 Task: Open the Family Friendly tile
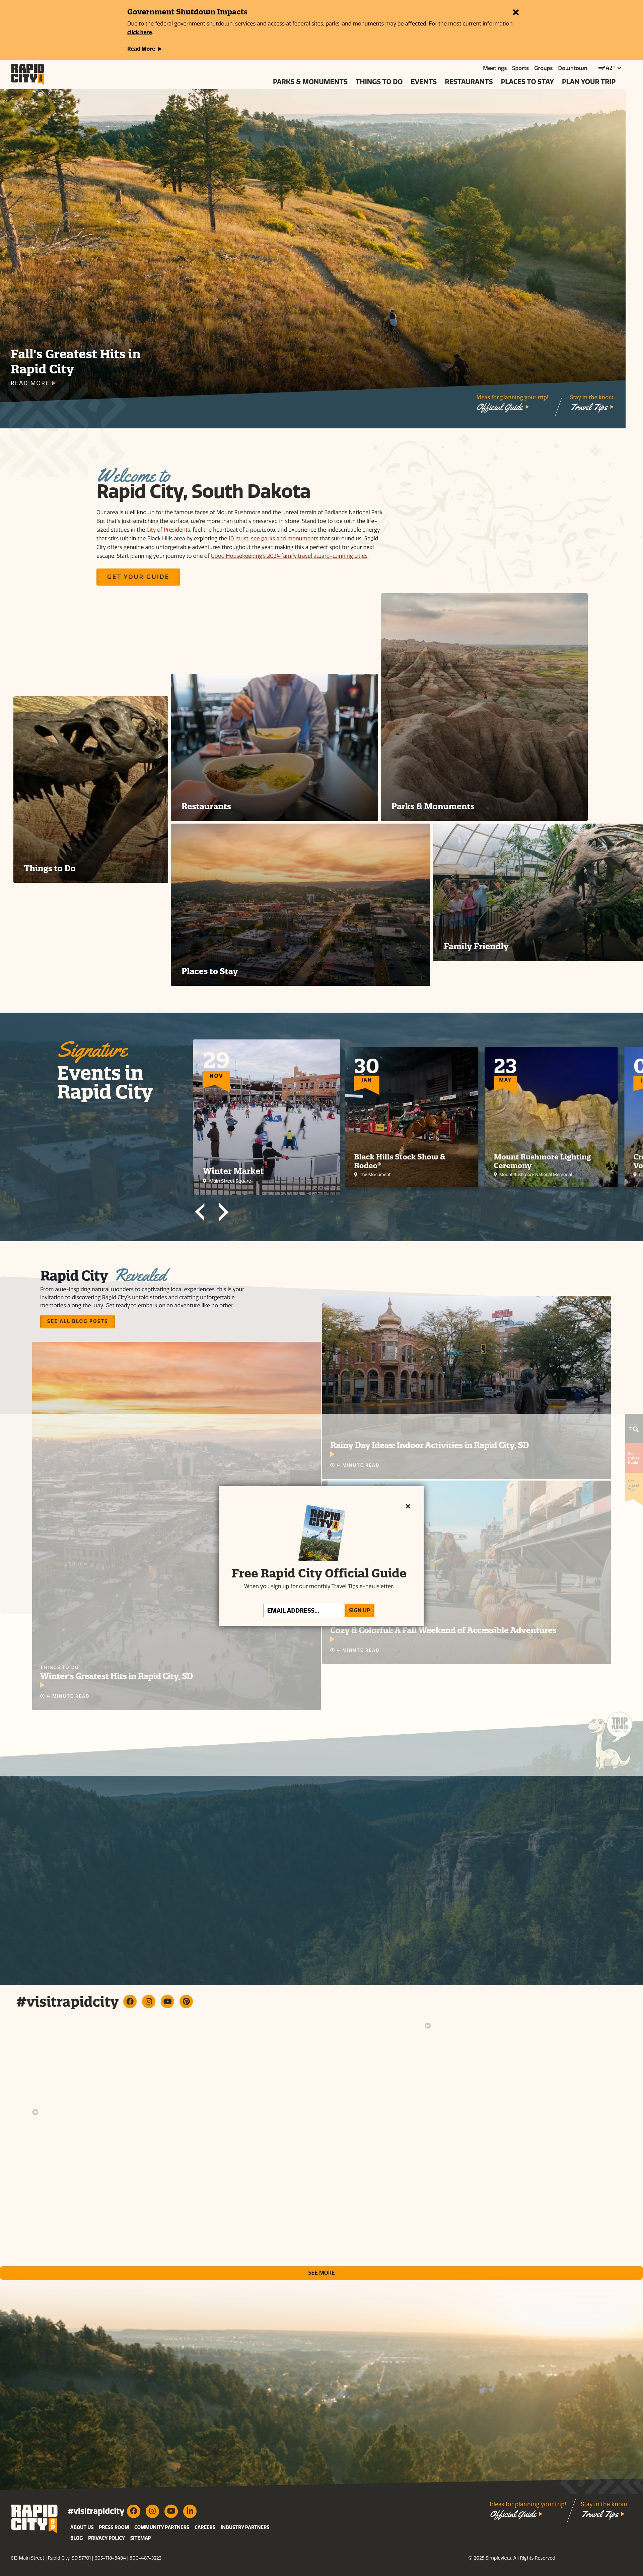click(x=538, y=892)
